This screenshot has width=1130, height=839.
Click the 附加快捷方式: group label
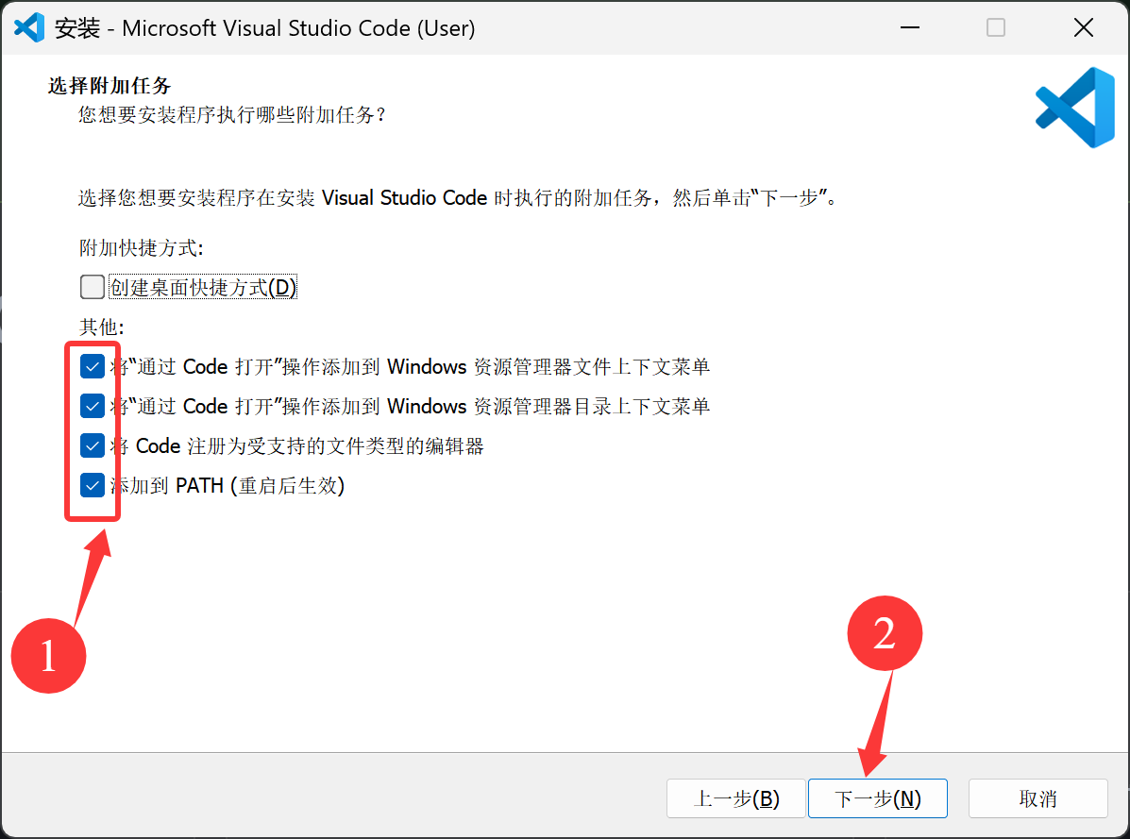click(x=142, y=248)
